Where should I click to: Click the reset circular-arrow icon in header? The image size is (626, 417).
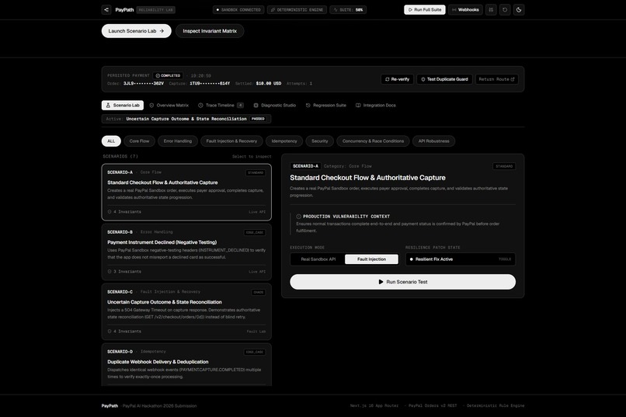pyautogui.click(x=505, y=9)
